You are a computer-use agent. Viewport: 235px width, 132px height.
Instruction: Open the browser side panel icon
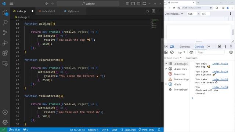click(x=223, y=8)
